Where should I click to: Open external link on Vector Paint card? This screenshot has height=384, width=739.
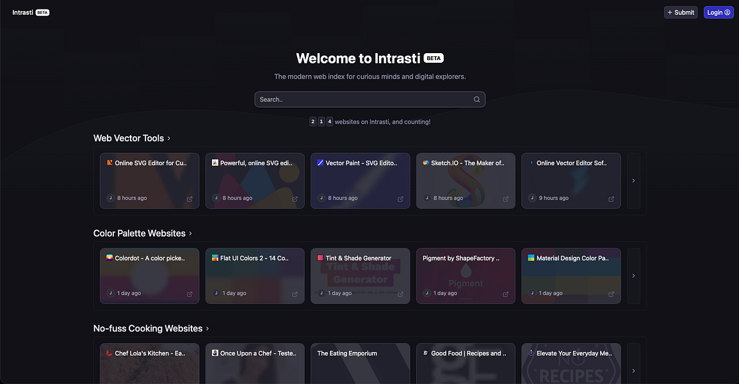(x=400, y=199)
